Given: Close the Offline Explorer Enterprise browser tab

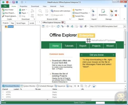Looking at the screenshot, I should (x=63, y=22).
